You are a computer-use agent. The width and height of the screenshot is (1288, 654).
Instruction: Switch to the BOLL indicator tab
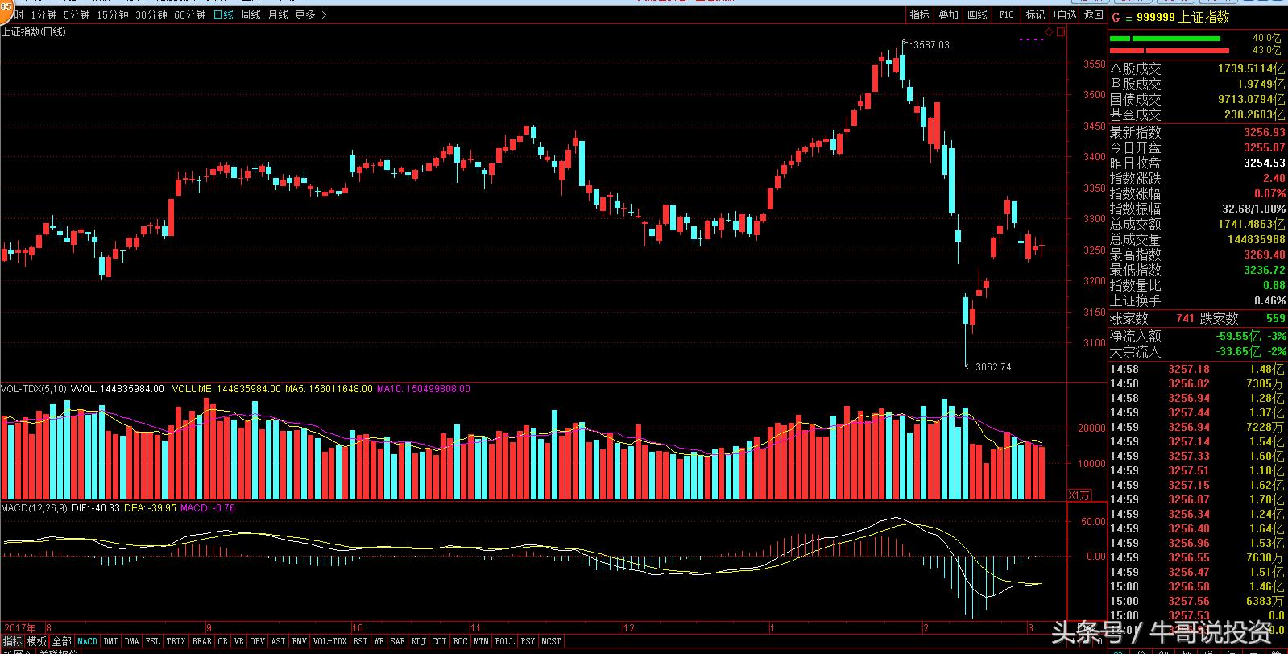504,641
